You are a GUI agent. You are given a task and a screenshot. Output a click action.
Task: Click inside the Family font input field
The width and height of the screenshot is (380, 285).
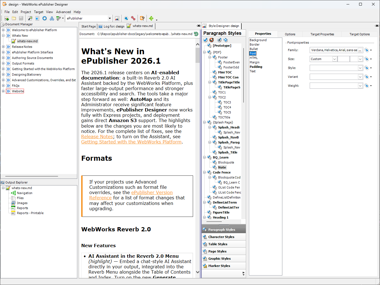[x=334, y=50]
